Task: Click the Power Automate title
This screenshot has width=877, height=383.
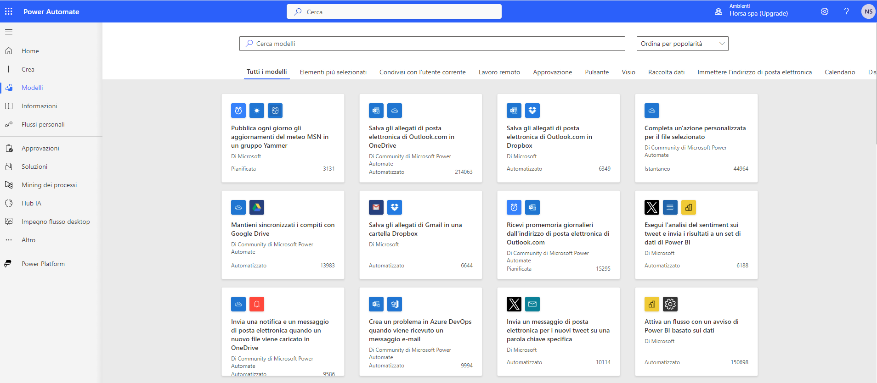Action: tap(51, 11)
